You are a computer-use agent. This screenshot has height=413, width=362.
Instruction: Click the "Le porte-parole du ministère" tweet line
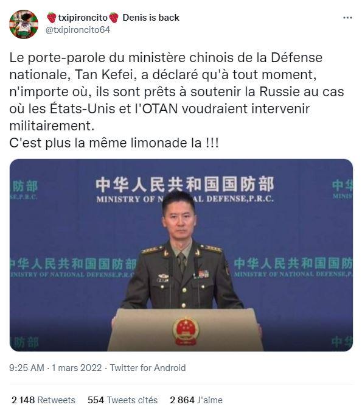(x=165, y=58)
